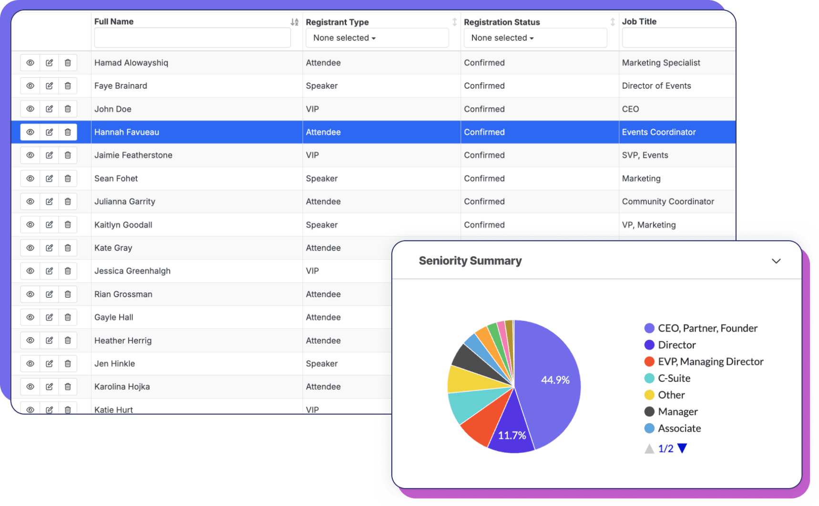Screen dimensions: 819x506
Task: Sort the table by Full Name
Action: (x=294, y=21)
